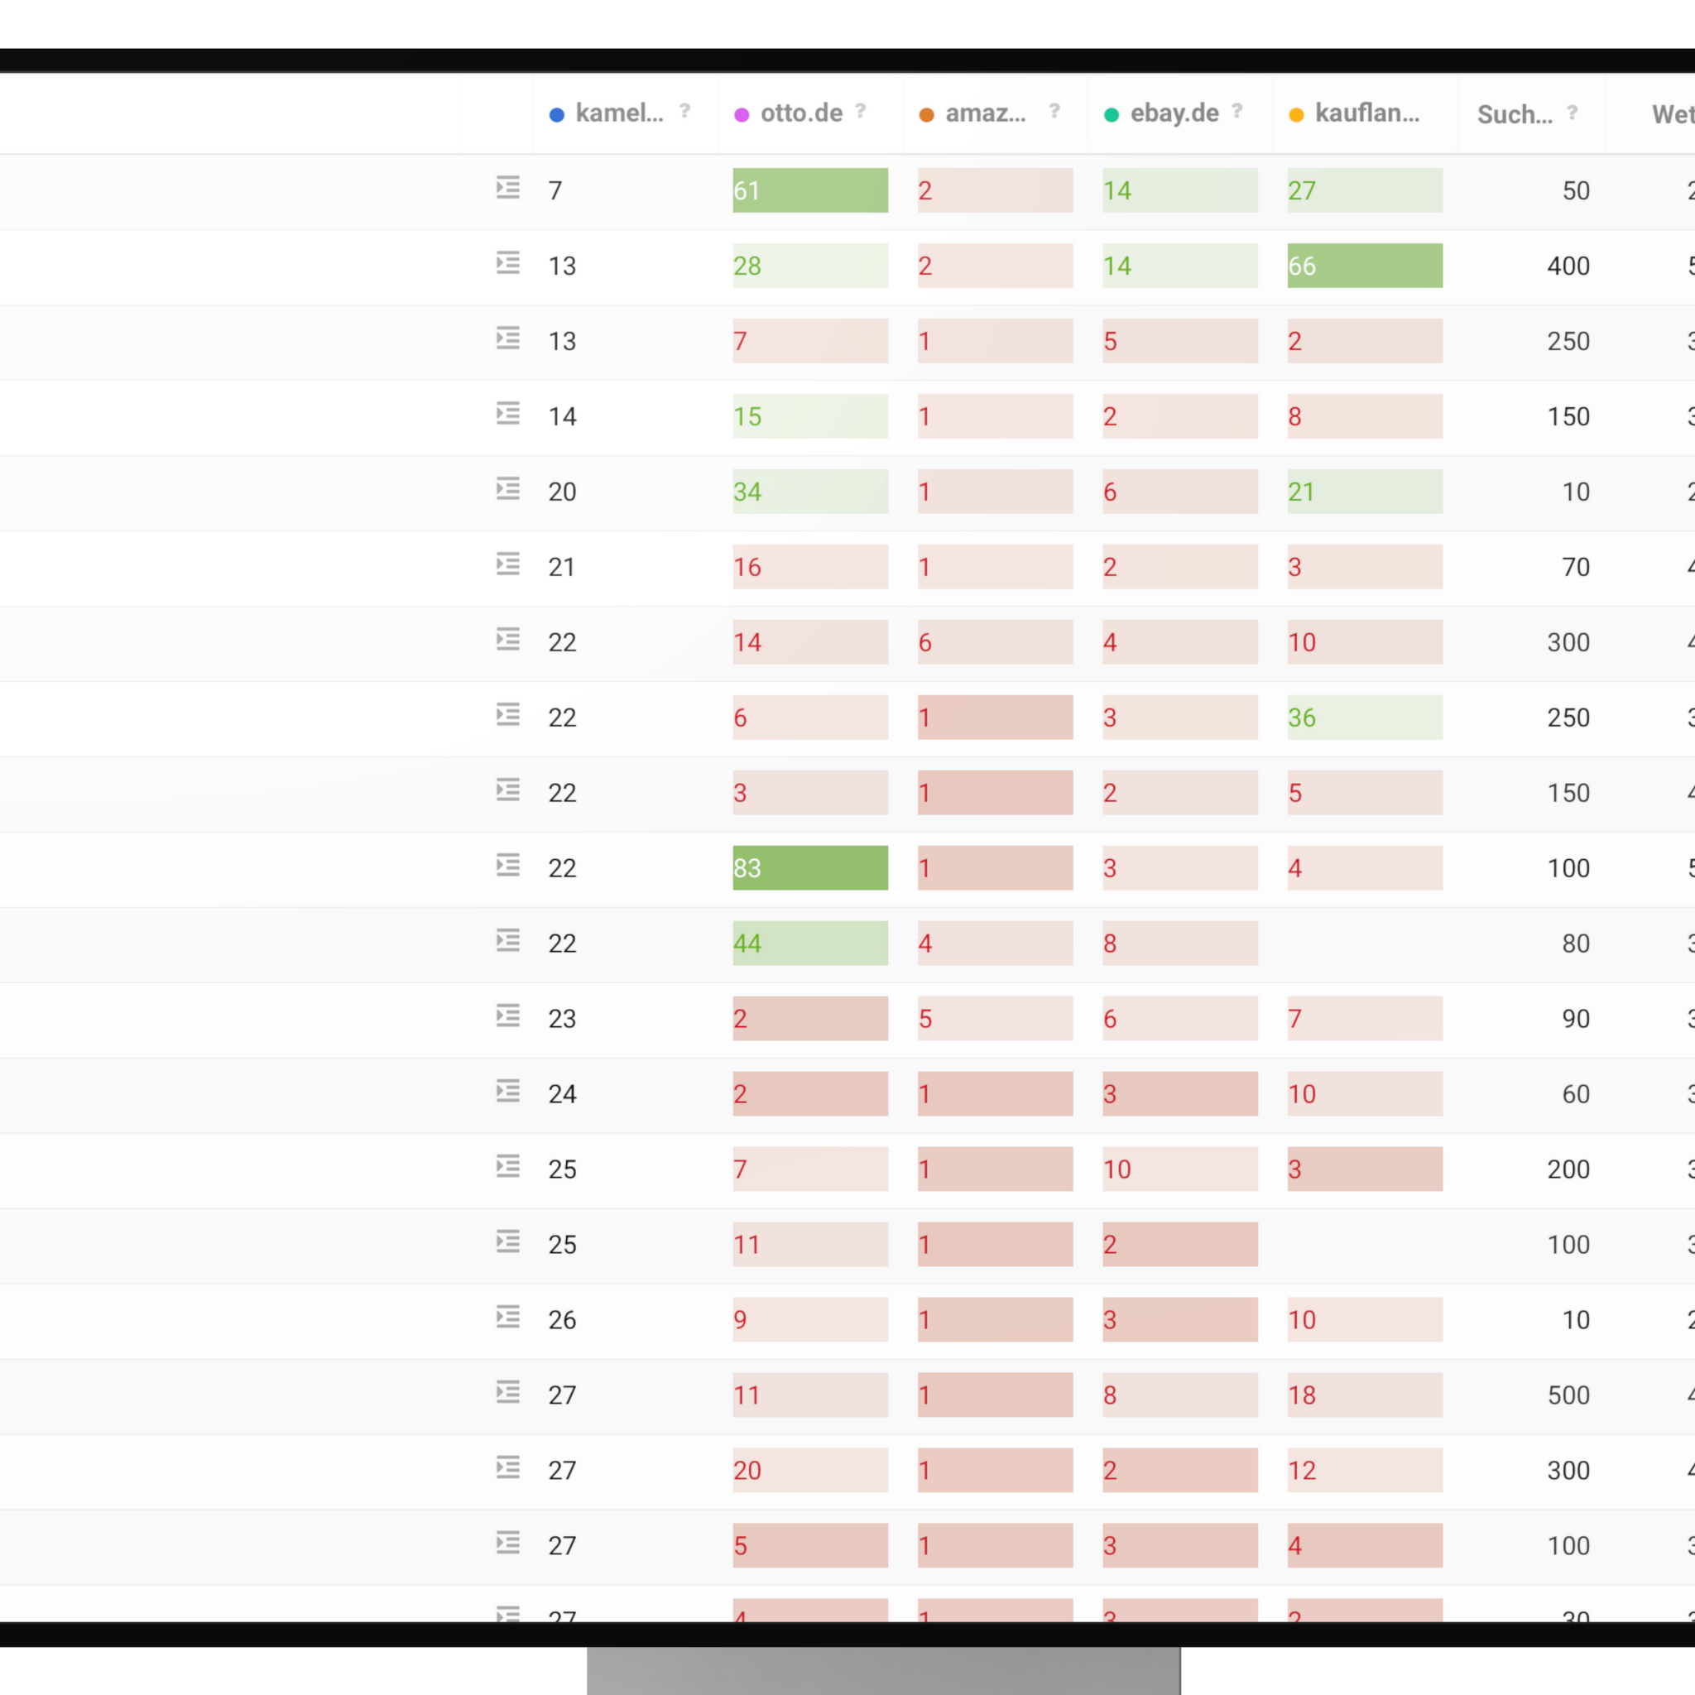
Task: Click the search volume value 70
Action: click(x=1576, y=567)
